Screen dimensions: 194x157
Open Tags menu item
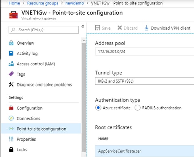point(21,74)
